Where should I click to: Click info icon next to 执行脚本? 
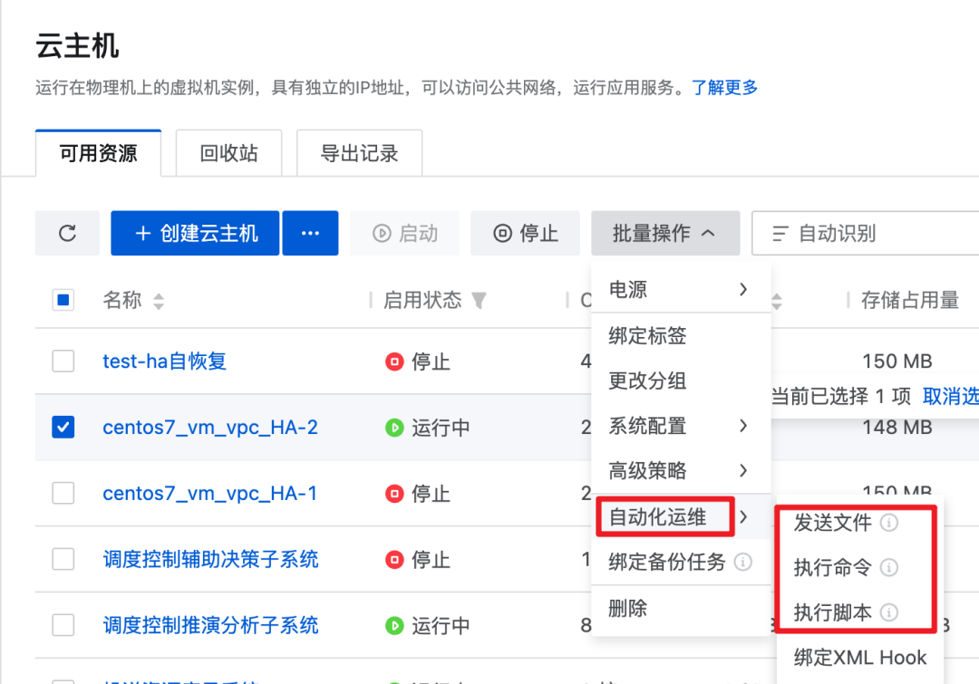889,612
